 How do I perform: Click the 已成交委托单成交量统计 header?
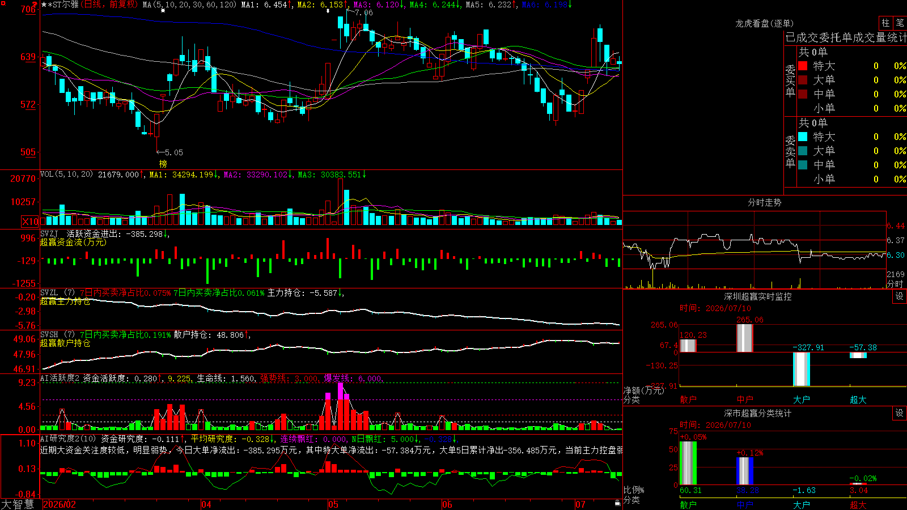(846, 37)
